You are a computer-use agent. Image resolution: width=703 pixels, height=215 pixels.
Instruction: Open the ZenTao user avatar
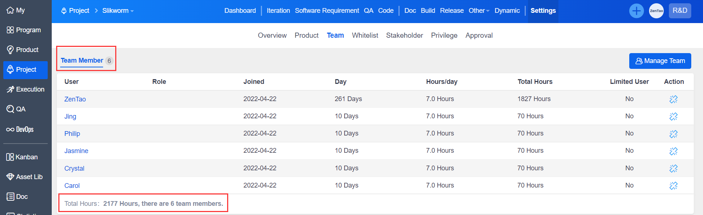tap(656, 11)
